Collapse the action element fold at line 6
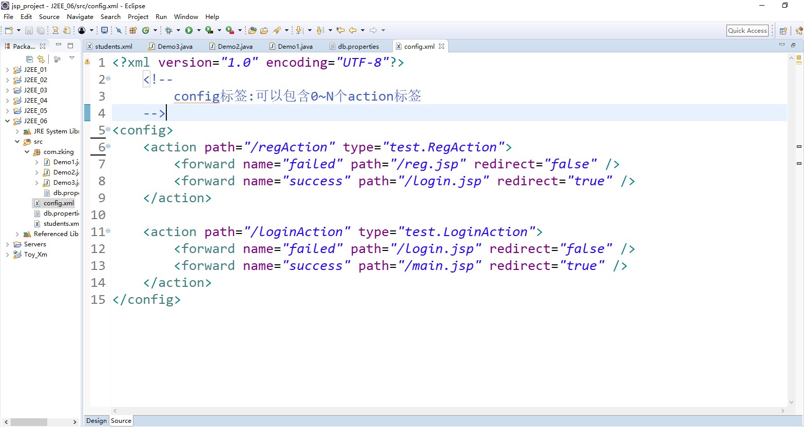The width and height of the screenshot is (804, 427). pos(107,147)
